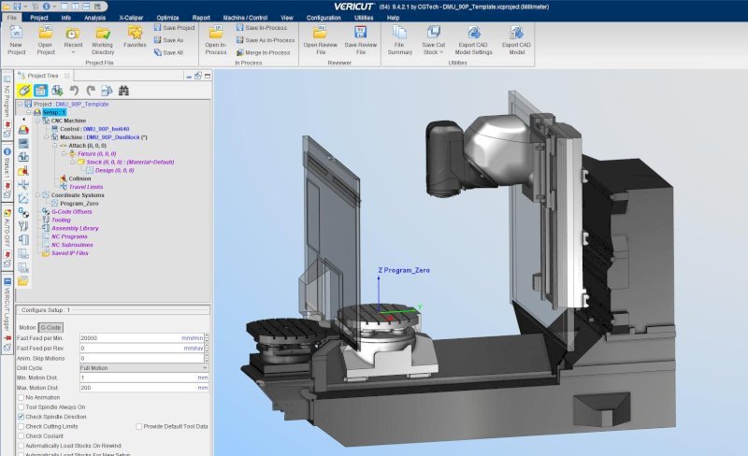The height and width of the screenshot is (456, 748).
Task: Click the blue Configure panel toggle icon
Action: [x=40, y=90]
